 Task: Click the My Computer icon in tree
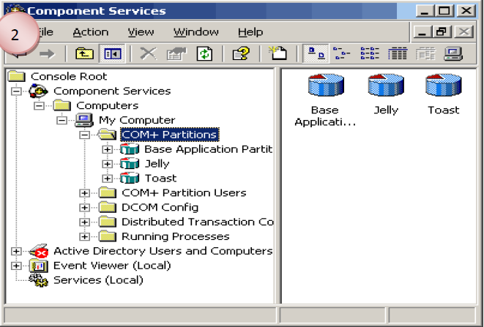84,120
